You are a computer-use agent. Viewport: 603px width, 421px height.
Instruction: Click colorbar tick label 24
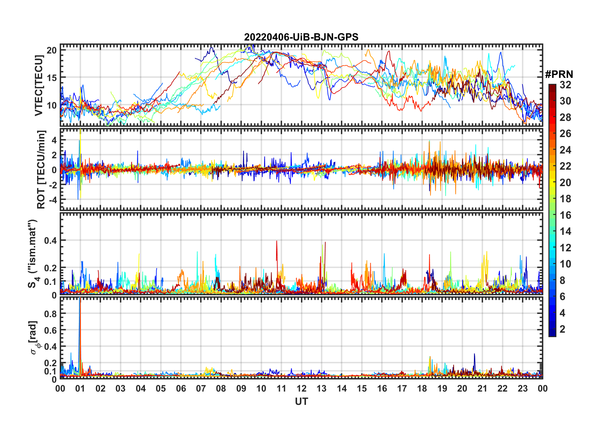565,150
